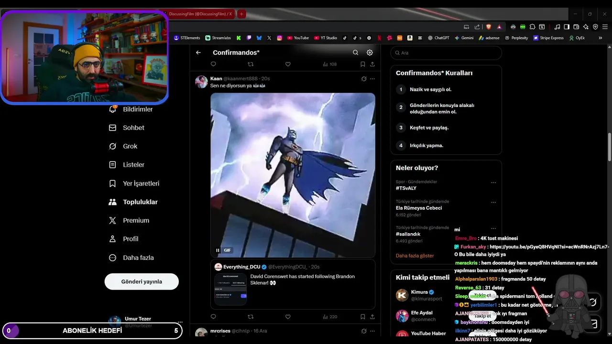This screenshot has width=612, height=344.
Task: Open YT Studio bookmark
Action: pos(326,38)
